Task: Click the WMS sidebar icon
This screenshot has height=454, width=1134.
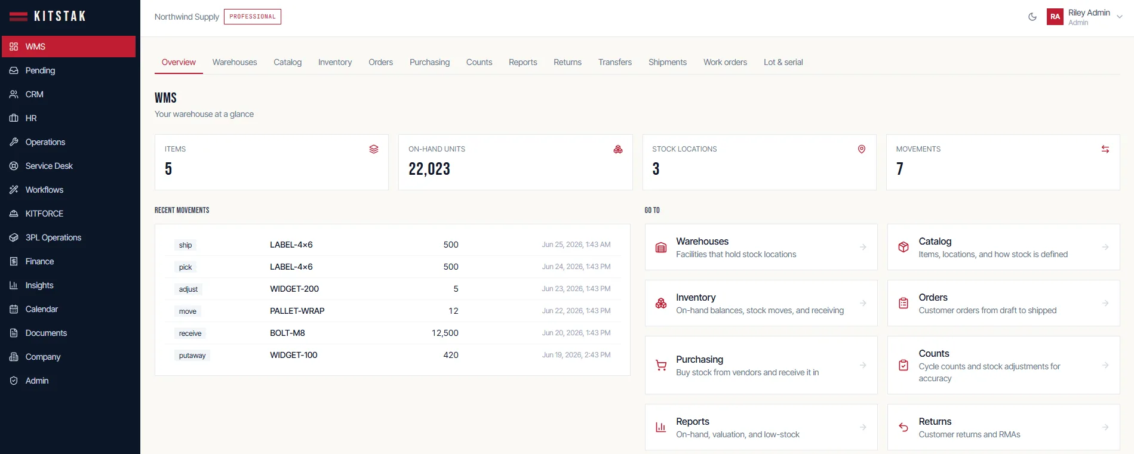Action: tap(14, 47)
